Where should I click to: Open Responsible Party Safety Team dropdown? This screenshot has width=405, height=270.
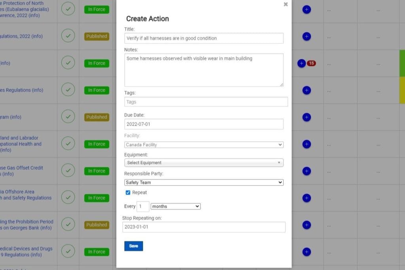click(x=204, y=182)
